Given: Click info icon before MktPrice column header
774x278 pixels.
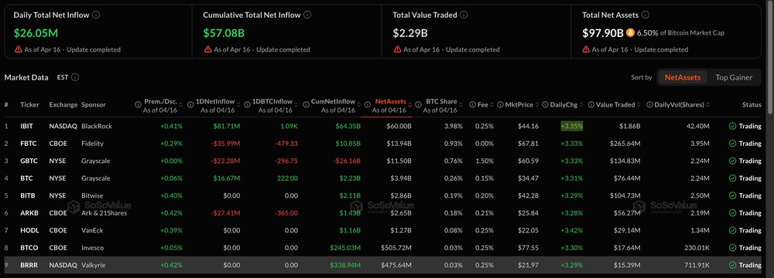Looking at the screenshot, I should tap(501, 104).
